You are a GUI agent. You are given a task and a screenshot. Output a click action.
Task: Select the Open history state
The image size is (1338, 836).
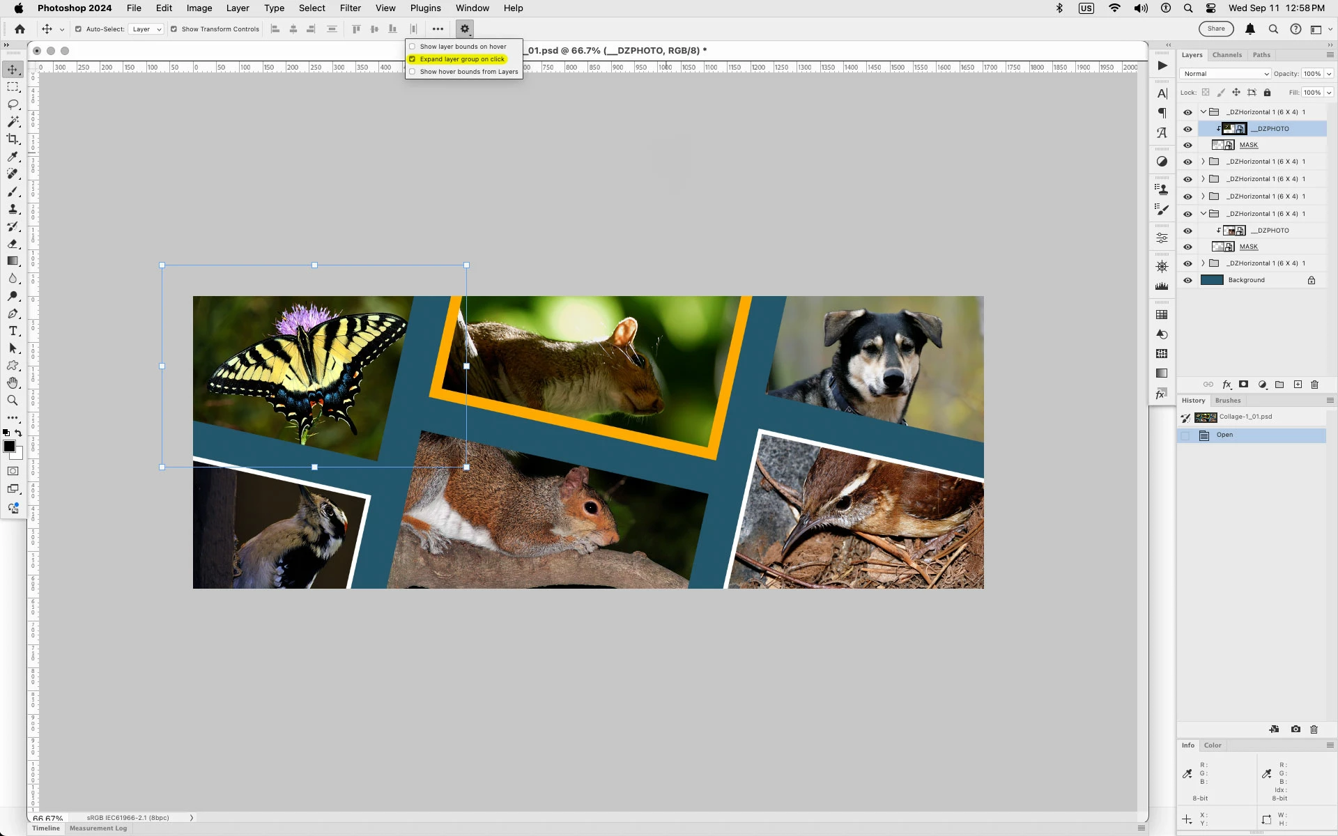(x=1224, y=435)
